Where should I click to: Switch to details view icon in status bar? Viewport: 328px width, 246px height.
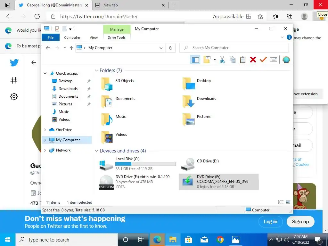coord(281,202)
